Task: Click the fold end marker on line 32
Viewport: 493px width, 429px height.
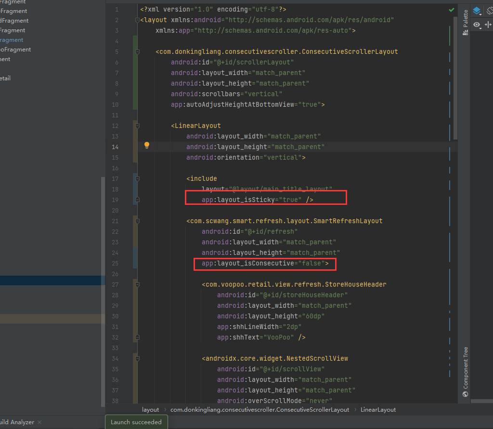Action: (137, 337)
